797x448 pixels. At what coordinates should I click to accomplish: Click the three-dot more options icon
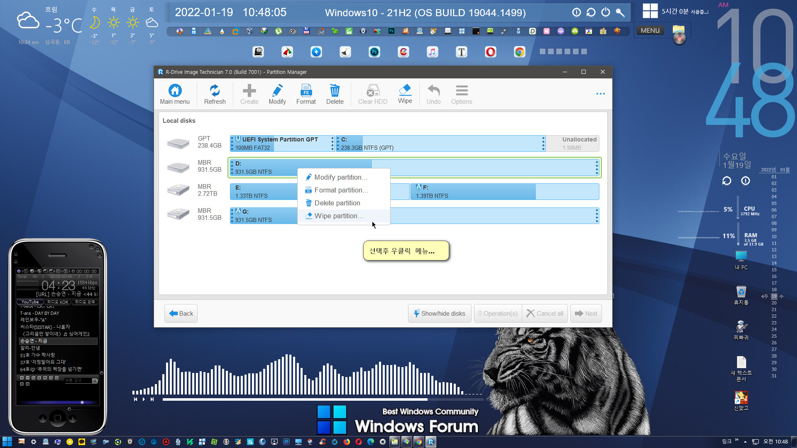click(601, 93)
